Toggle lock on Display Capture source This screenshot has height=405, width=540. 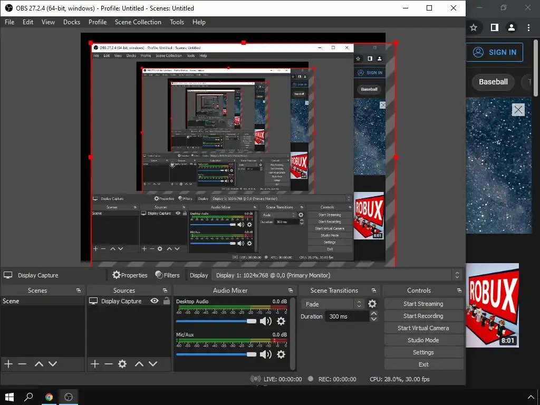pyautogui.click(x=167, y=301)
